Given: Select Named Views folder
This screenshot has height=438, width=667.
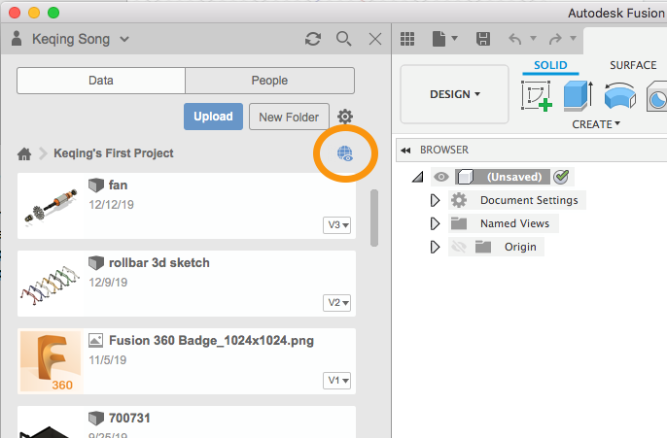Looking at the screenshot, I should [514, 223].
